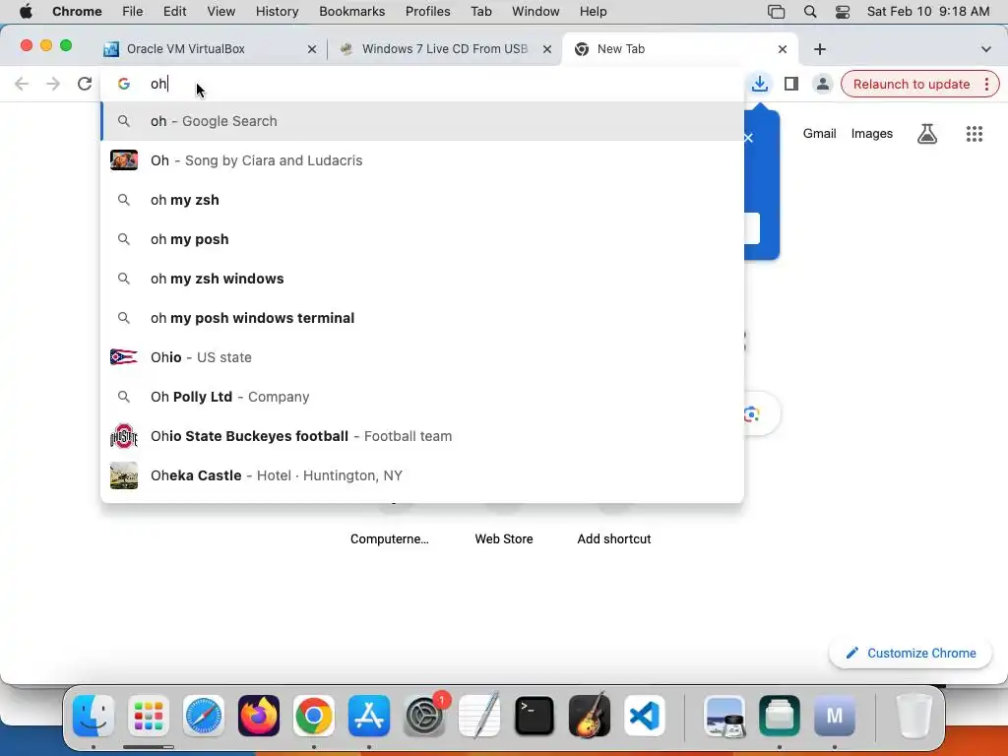Image resolution: width=1008 pixels, height=756 pixels.
Task: Select 'oh my posh windows terminal' suggestion
Action: click(422, 318)
